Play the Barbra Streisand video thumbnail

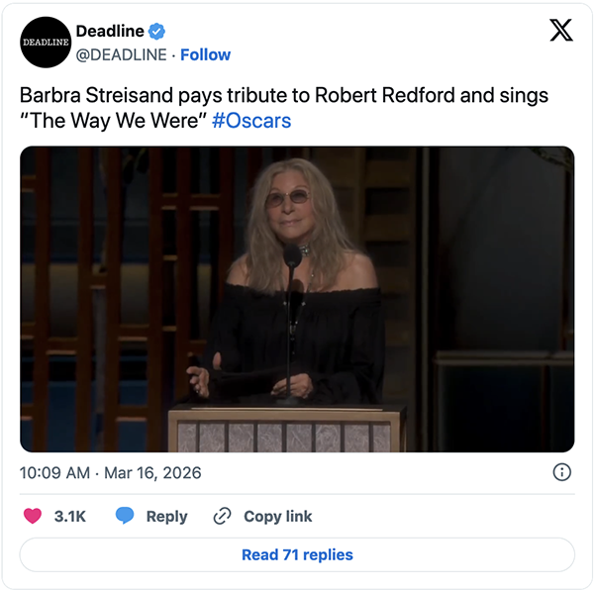(x=297, y=299)
